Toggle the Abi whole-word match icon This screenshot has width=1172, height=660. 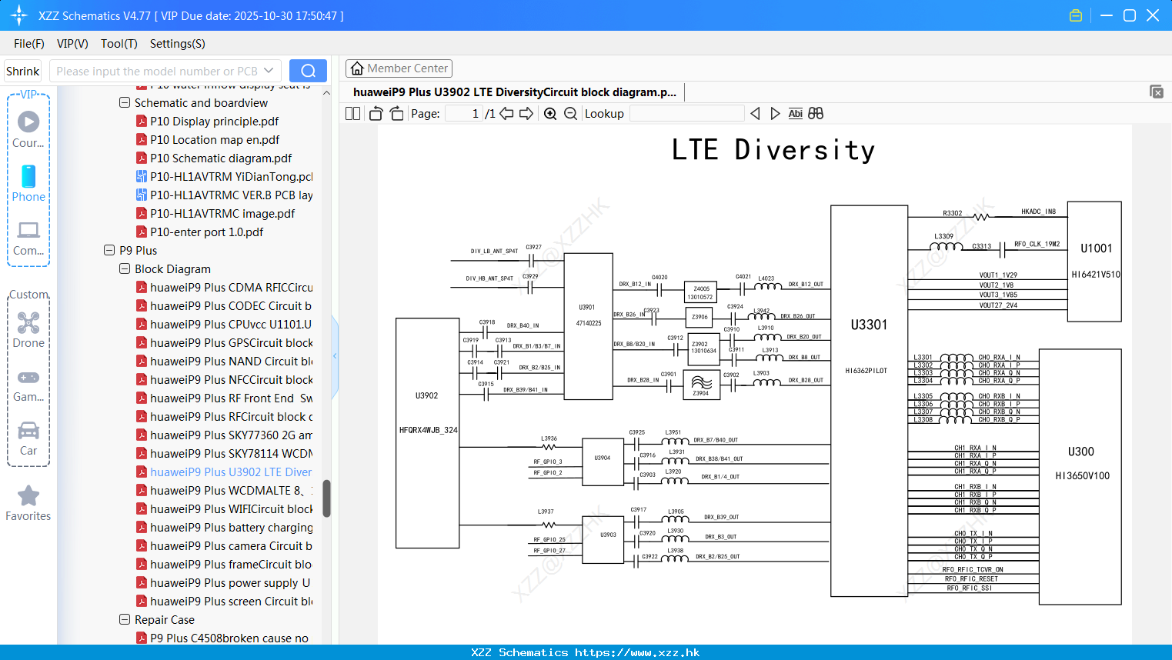(x=795, y=114)
